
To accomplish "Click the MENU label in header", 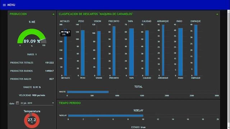I will tap(11, 5).
